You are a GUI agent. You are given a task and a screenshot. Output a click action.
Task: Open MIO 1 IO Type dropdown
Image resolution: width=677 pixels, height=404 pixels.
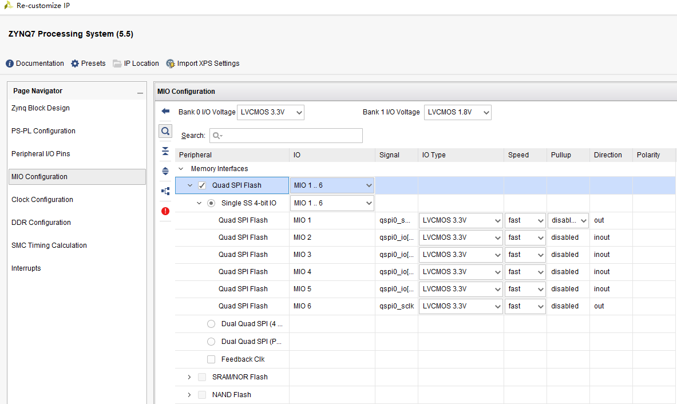[461, 220]
